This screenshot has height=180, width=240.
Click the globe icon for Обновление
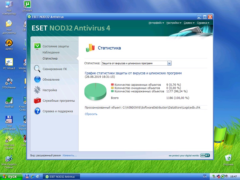click(x=37, y=79)
